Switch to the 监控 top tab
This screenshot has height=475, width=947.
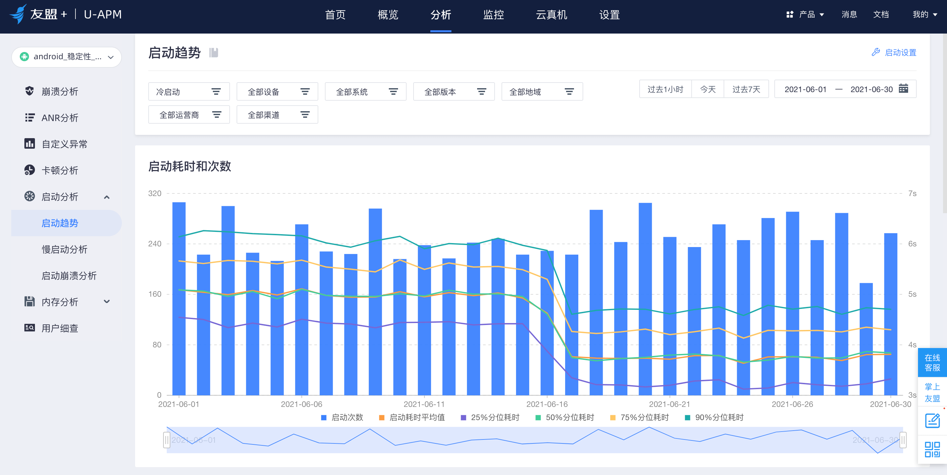(x=493, y=15)
